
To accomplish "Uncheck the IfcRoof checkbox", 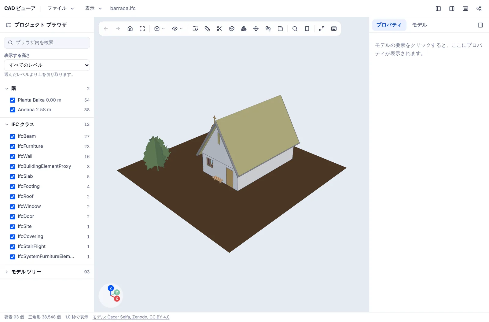I will 13,197.
